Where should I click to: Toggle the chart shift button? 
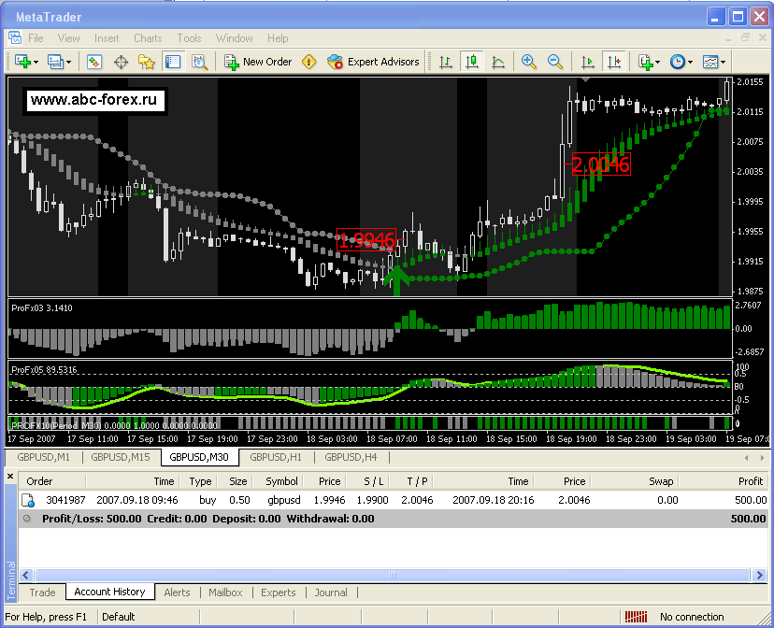[614, 63]
